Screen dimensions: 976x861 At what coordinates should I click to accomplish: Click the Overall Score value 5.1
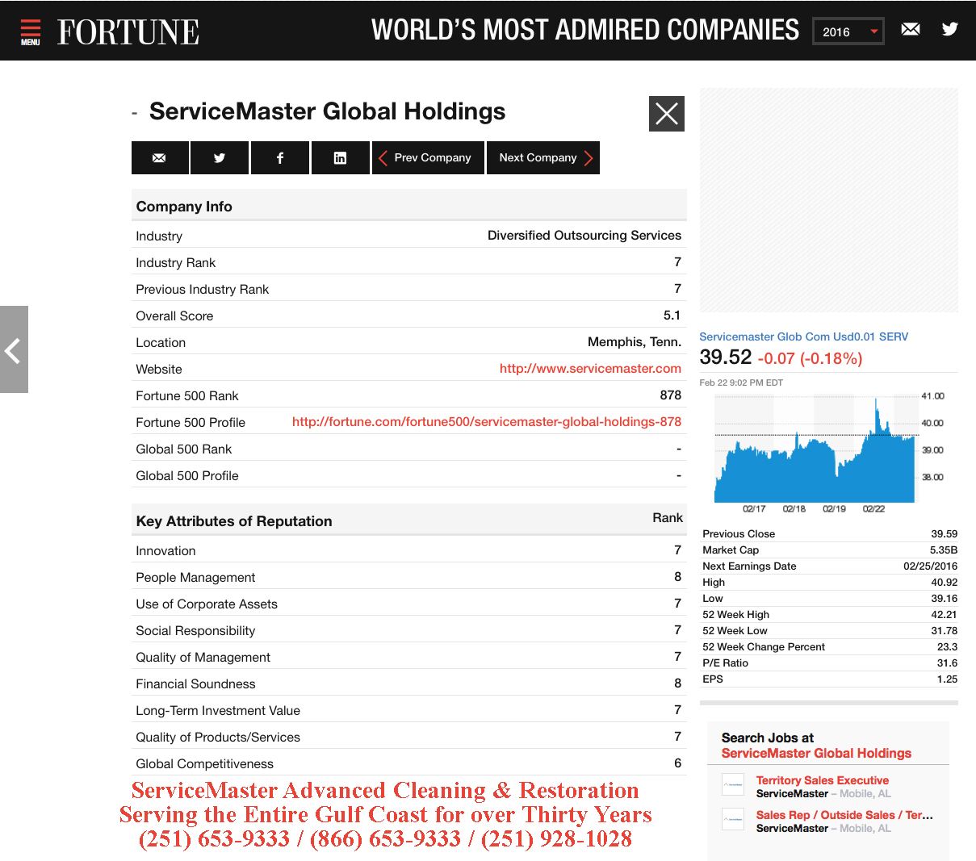[672, 316]
